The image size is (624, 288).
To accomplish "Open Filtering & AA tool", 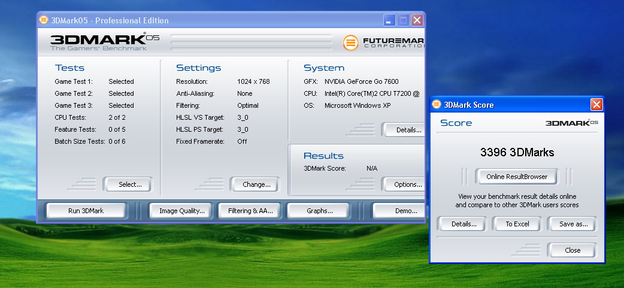I will [250, 211].
